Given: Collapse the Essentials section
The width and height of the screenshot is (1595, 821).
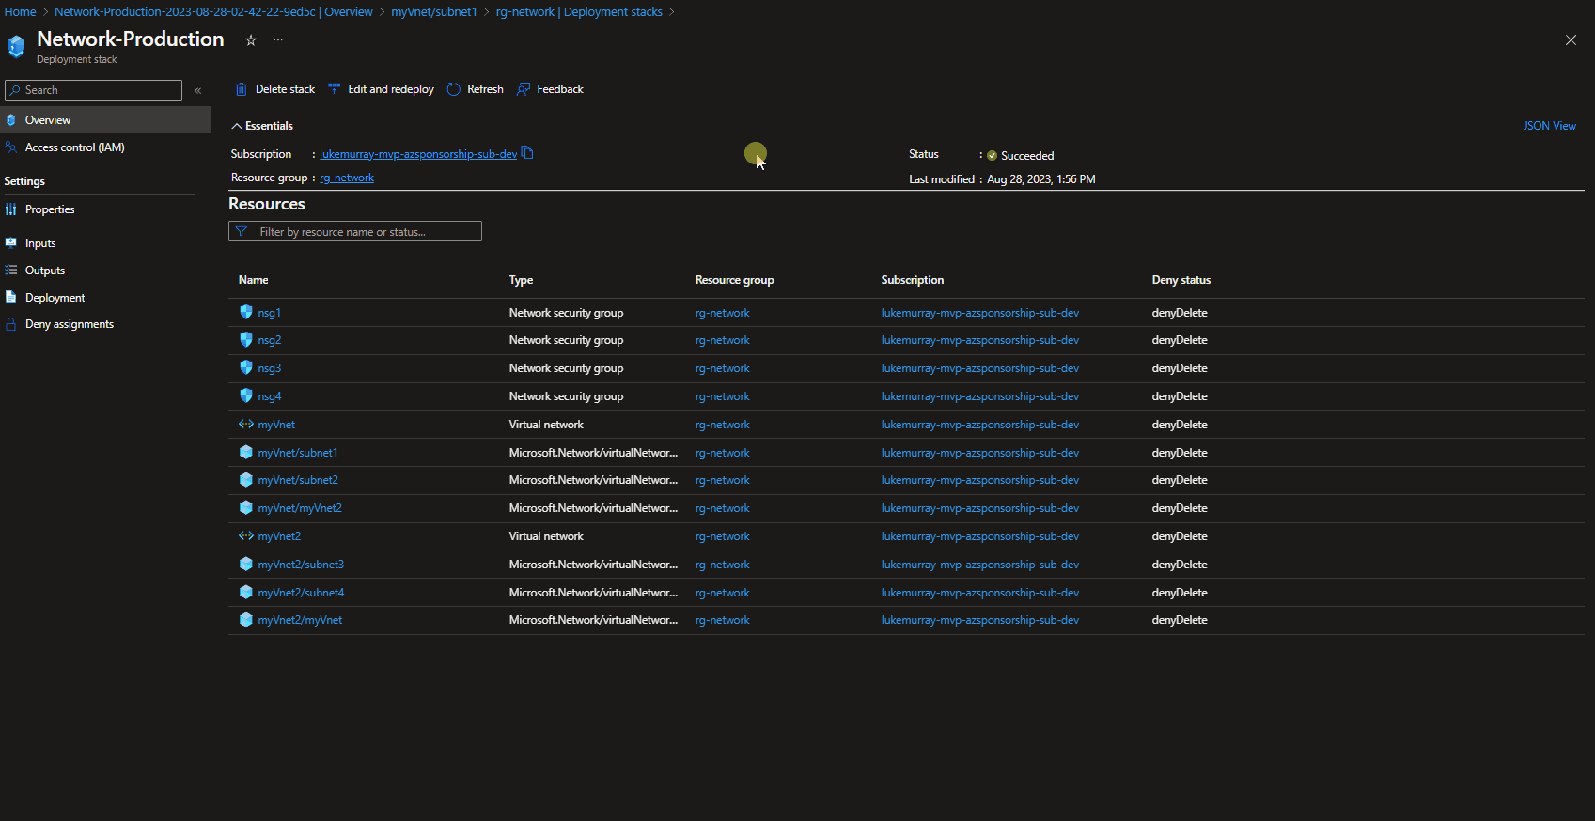Looking at the screenshot, I should pos(237,126).
